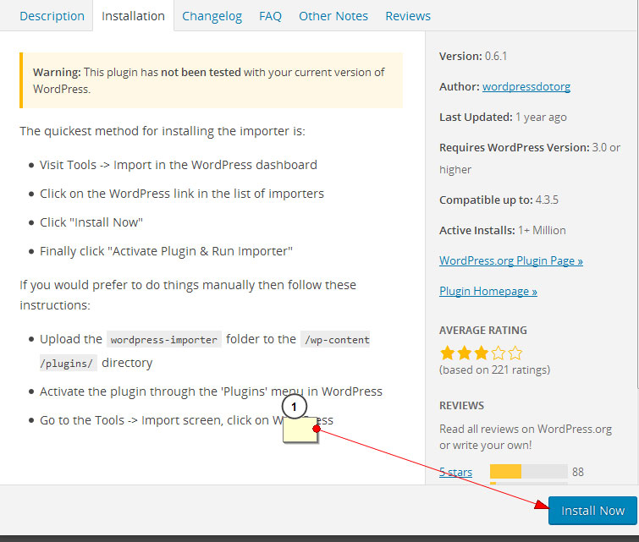Click the Install Now button
The height and width of the screenshot is (542, 639).
592,510
